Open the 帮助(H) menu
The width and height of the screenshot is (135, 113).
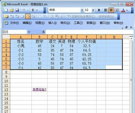click(118, 23)
